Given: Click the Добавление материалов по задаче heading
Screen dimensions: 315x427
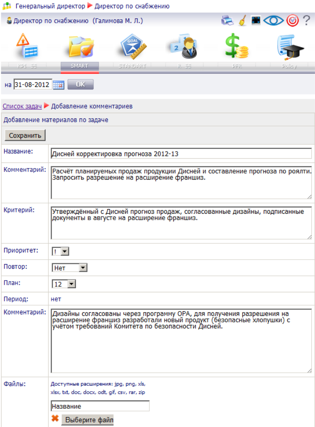Looking at the screenshot, I should pyautogui.click(x=56, y=120).
